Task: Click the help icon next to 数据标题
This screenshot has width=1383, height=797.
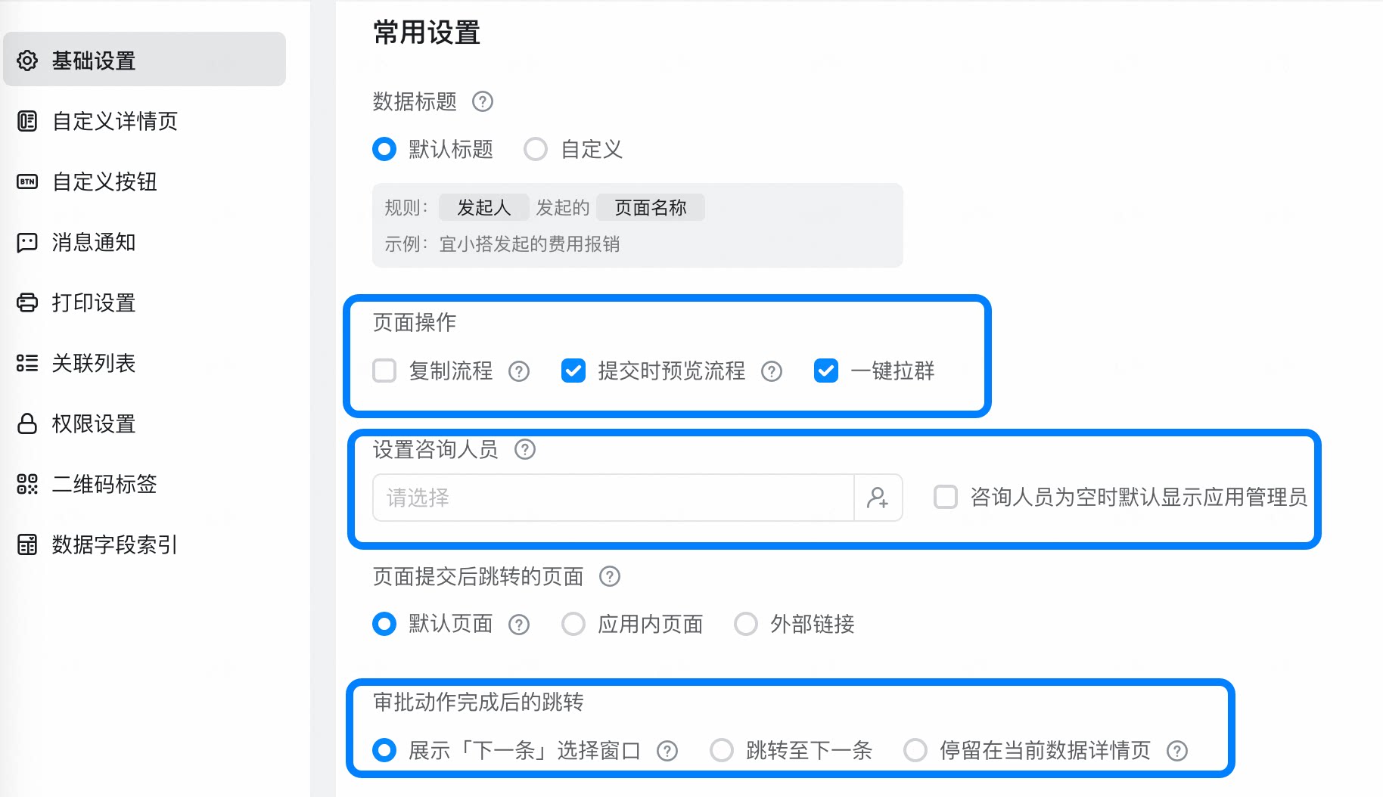Action: point(483,101)
